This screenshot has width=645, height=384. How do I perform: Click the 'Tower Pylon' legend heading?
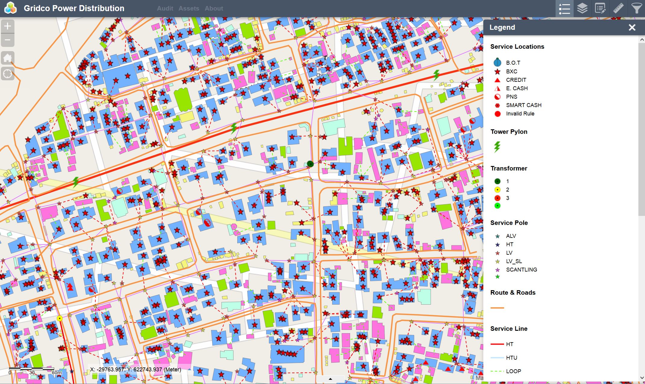tap(509, 132)
